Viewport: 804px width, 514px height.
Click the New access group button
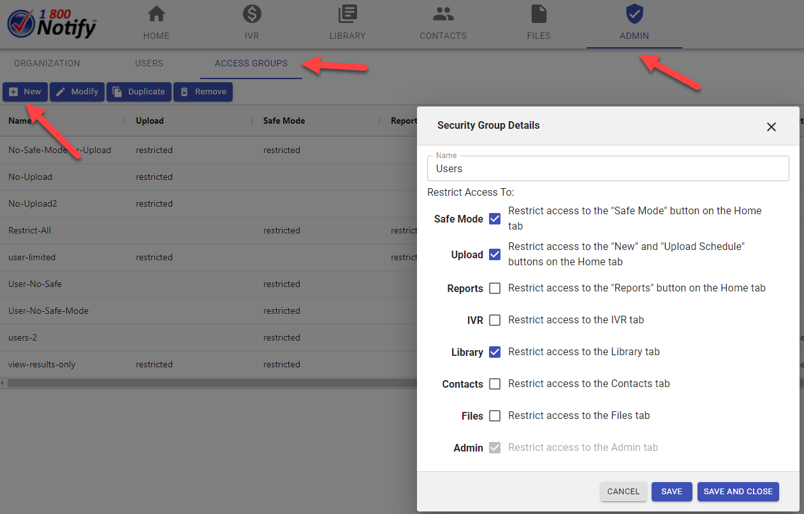click(x=26, y=92)
